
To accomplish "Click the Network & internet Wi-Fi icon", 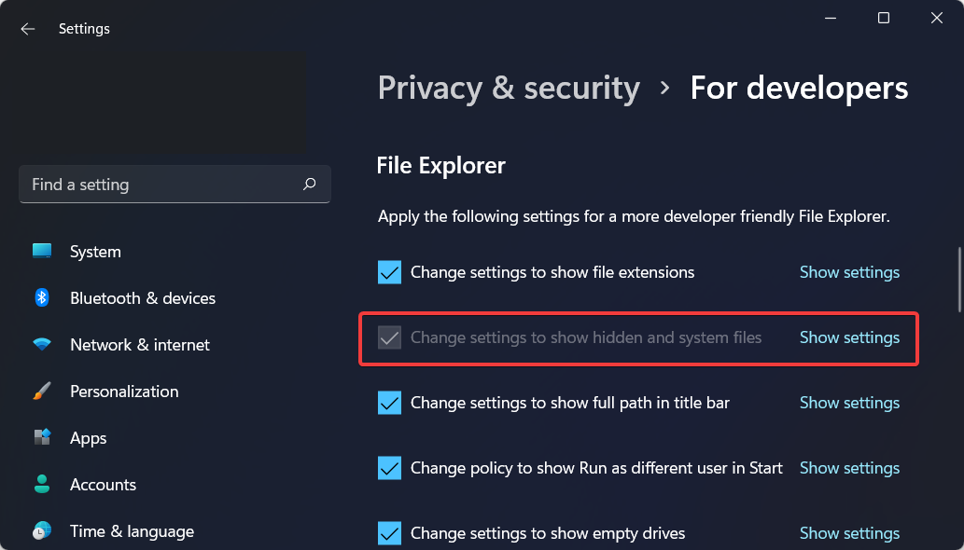I will 42,345.
